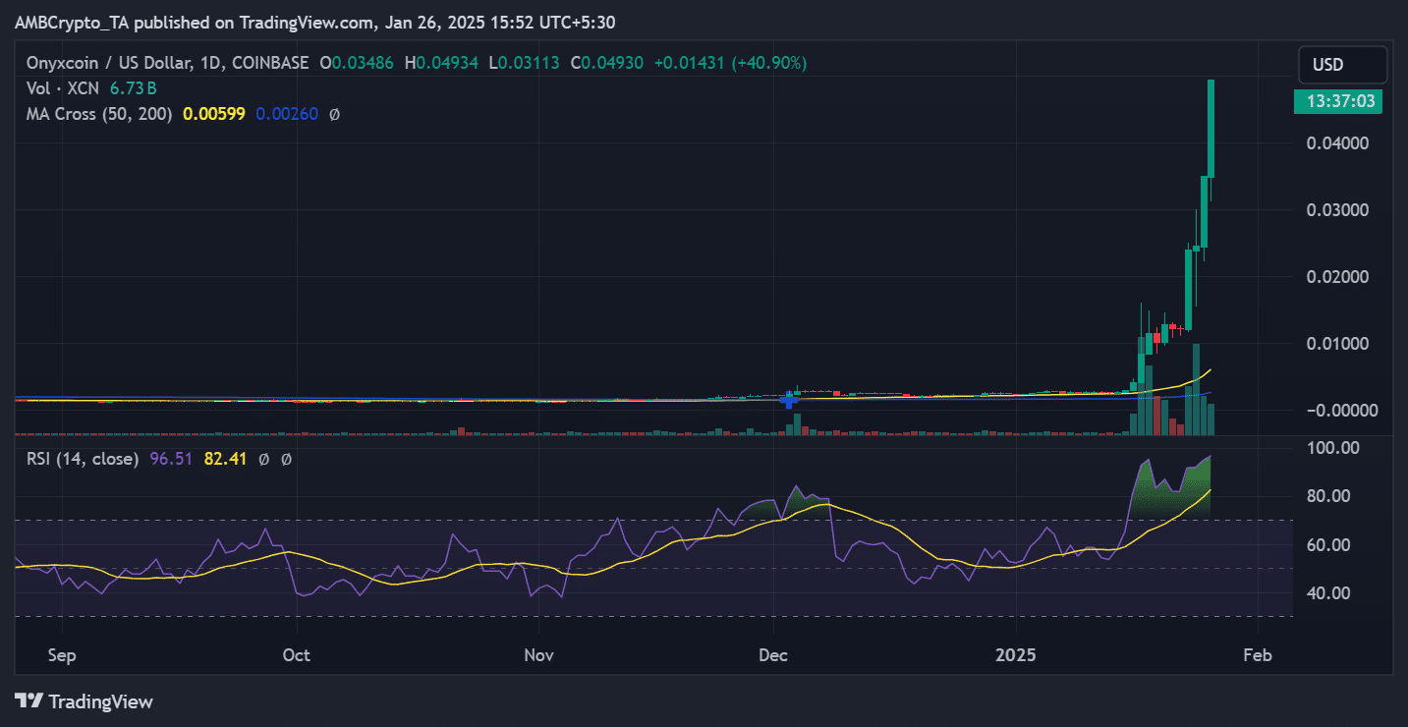Select the RSI (14, close) indicator label
The height and width of the screenshot is (727, 1408).
pyautogui.click(x=83, y=459)
